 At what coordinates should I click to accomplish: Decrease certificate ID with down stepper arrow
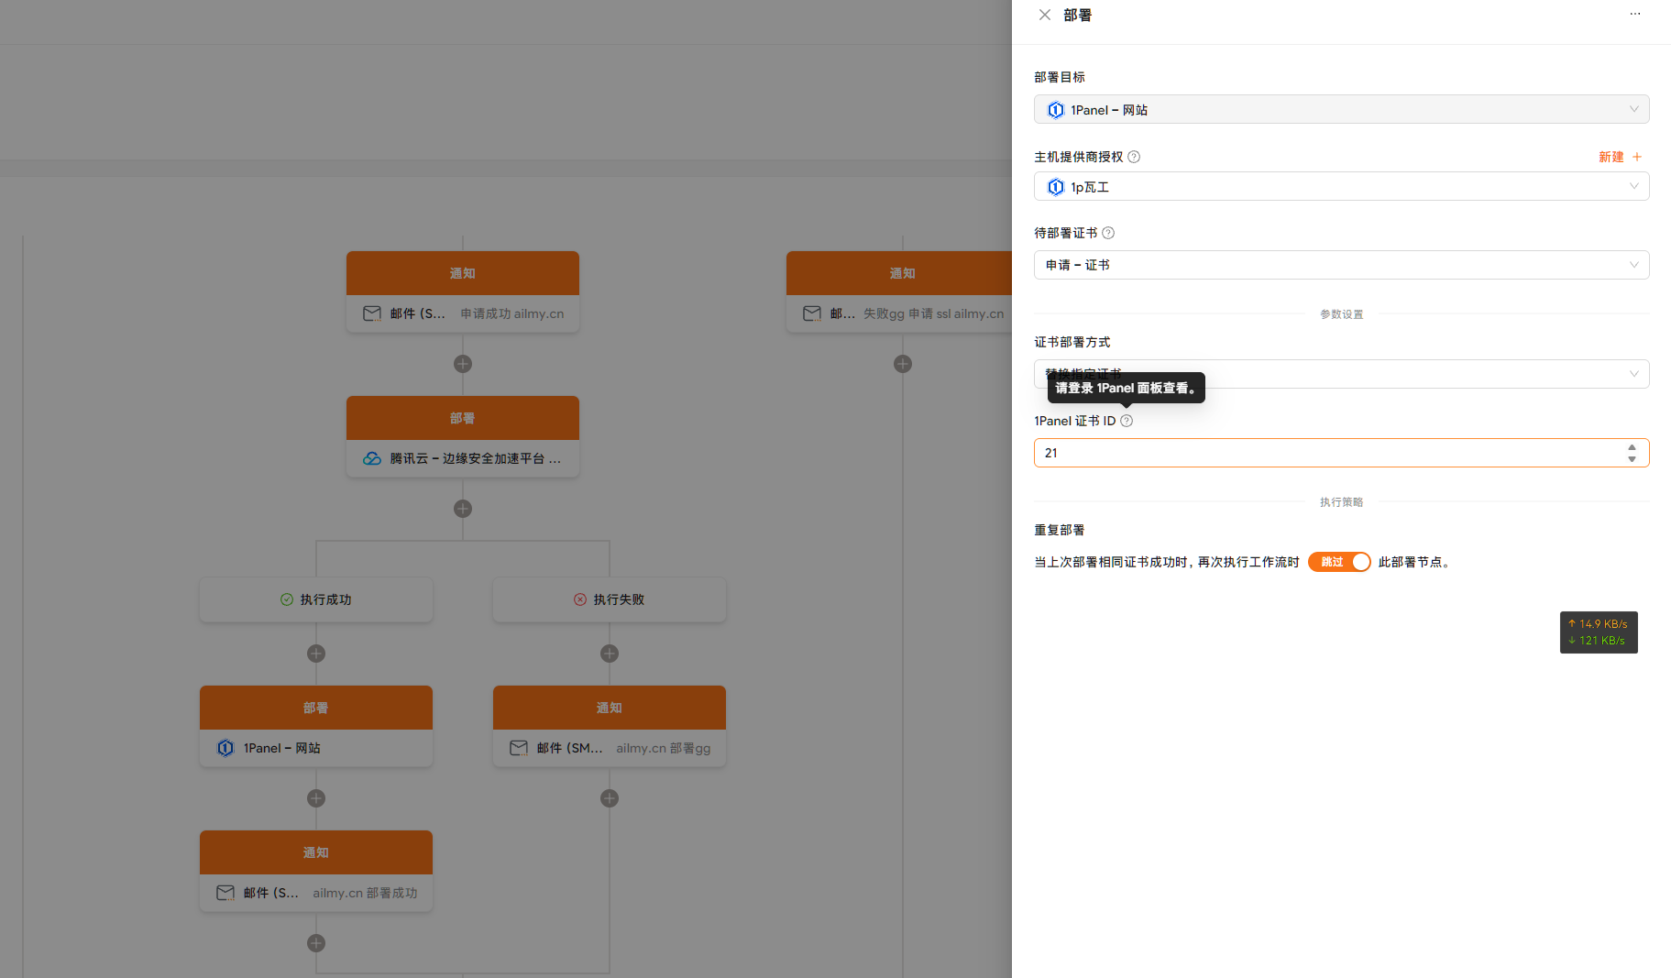point(1632,459)
